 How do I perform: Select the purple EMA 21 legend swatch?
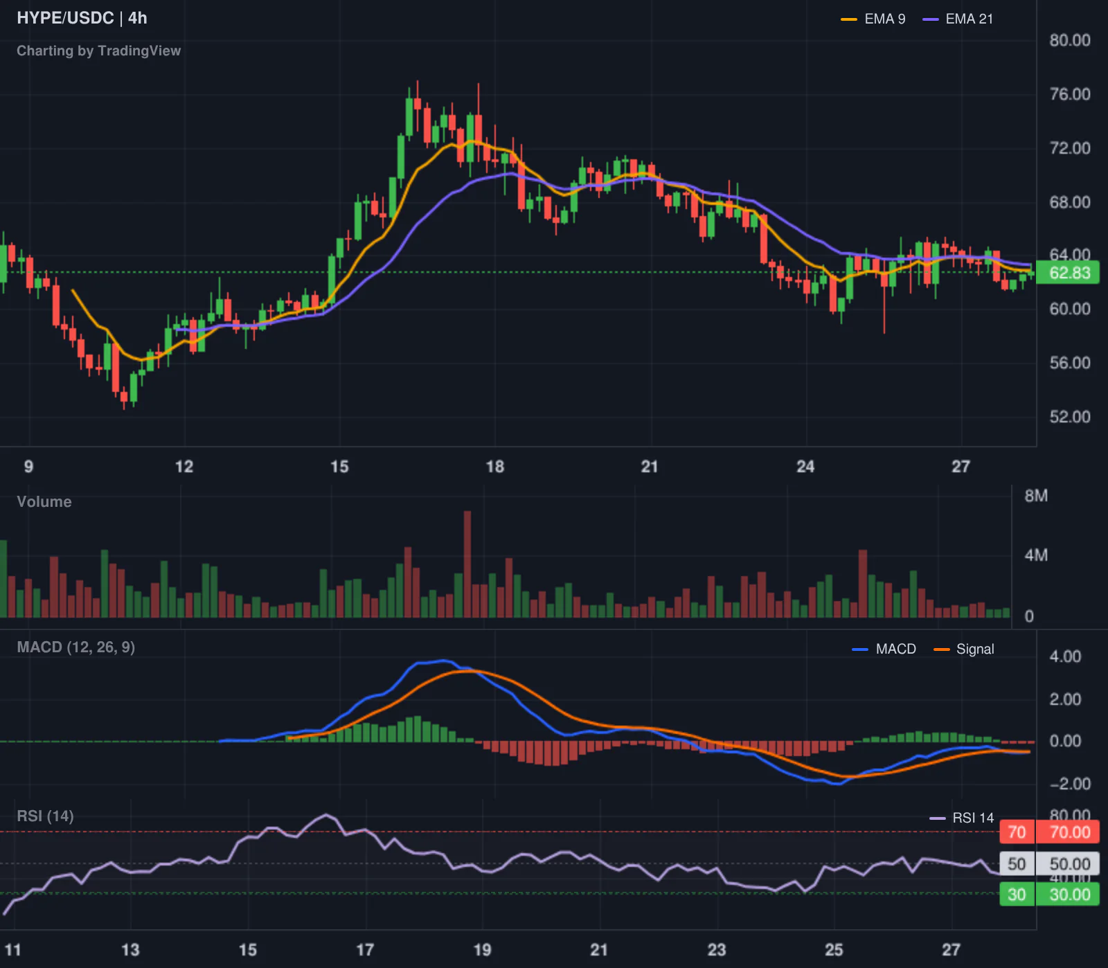point(931,19)
